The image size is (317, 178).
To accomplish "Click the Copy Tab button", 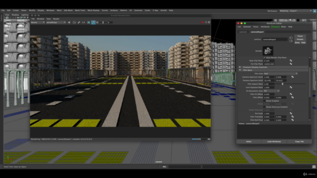I will (x=299, y=141).
